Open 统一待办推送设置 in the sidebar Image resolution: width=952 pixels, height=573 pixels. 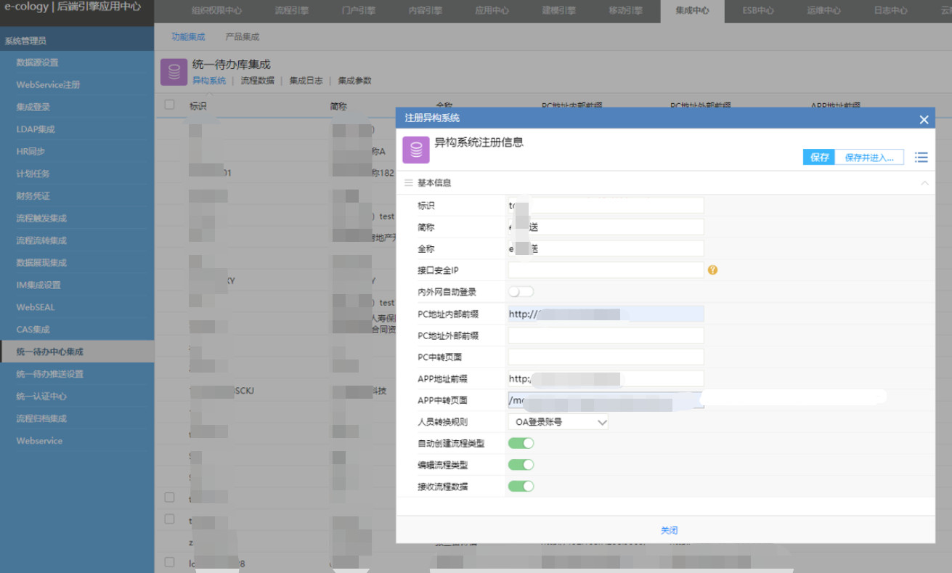point(50,374)
